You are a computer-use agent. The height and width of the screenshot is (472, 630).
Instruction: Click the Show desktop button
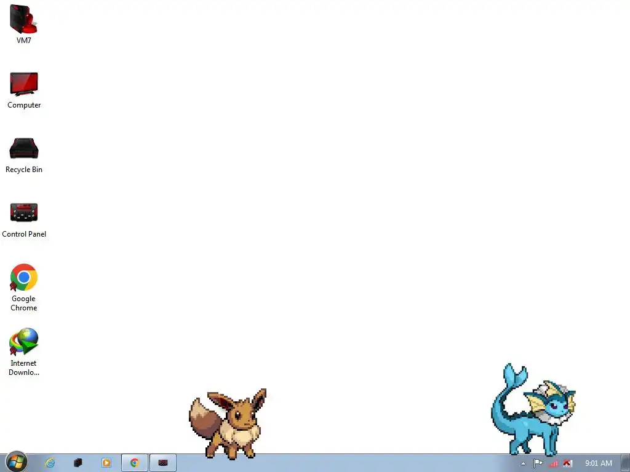pos(626,463)
